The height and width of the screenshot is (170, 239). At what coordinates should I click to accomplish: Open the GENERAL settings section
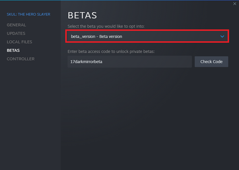pos(16,25)
